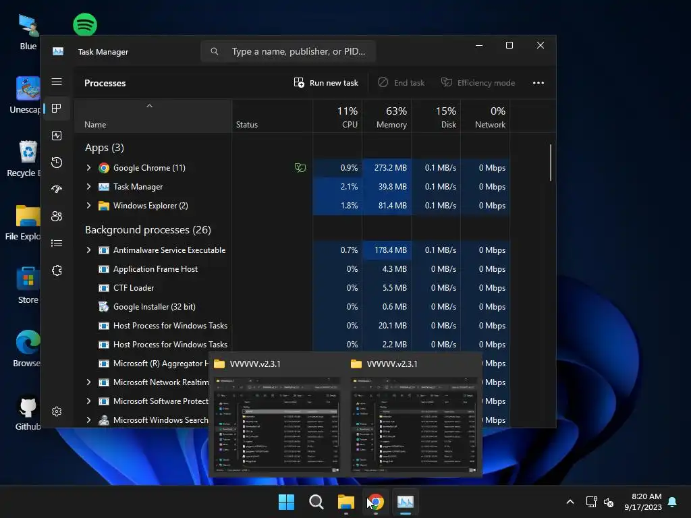691x518 pixels.
Task: Click the 273.2 MB memory cell
Action: click(x=387, y=168)
